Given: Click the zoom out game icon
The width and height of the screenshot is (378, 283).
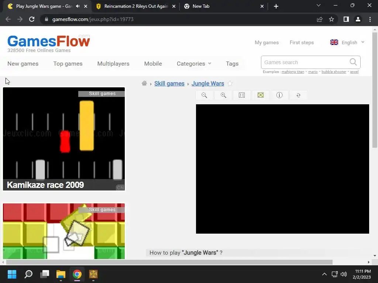Looking at the screenshot, I should pyautogui.click(x=204, y=95).
